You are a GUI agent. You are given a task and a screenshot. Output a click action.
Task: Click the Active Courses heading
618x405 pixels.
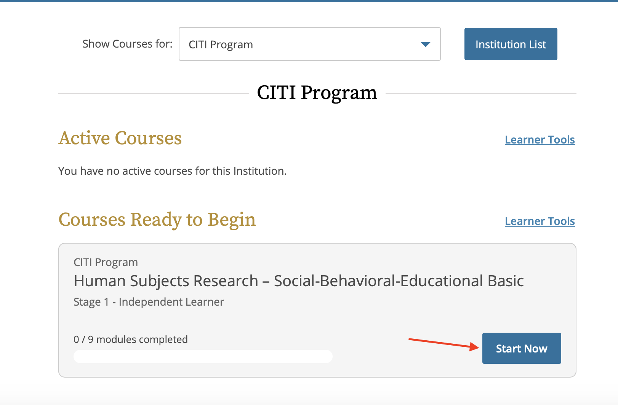tap(120, 138)
